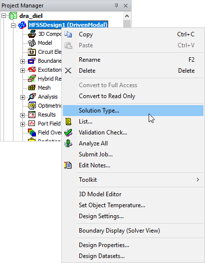Open the List menu entry
This screenshot has height=263, width=205.
[x=133, y=122]
